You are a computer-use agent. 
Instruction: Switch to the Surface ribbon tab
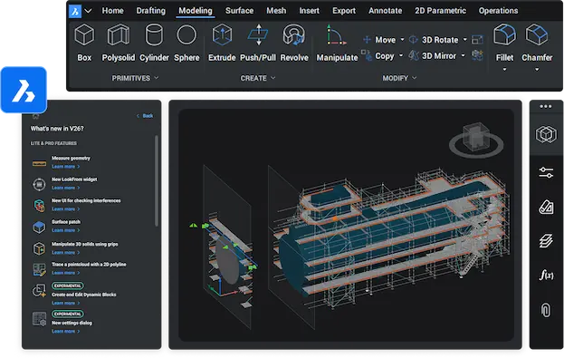click(239, 11)
